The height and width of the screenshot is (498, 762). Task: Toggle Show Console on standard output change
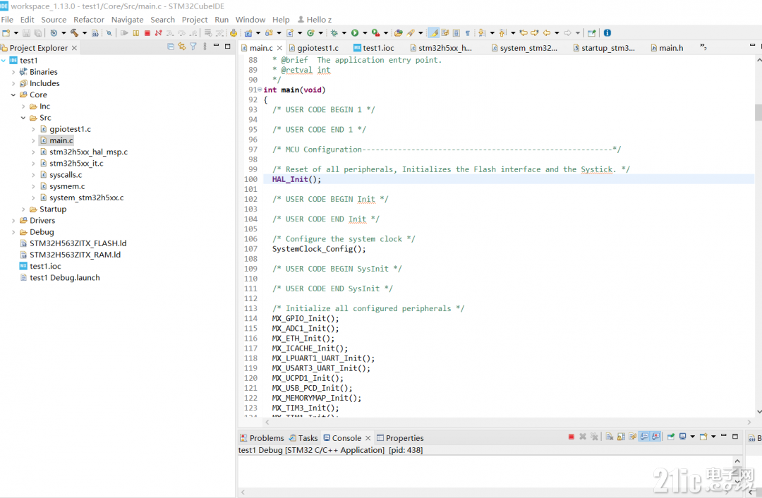click(x=644, y=437)
